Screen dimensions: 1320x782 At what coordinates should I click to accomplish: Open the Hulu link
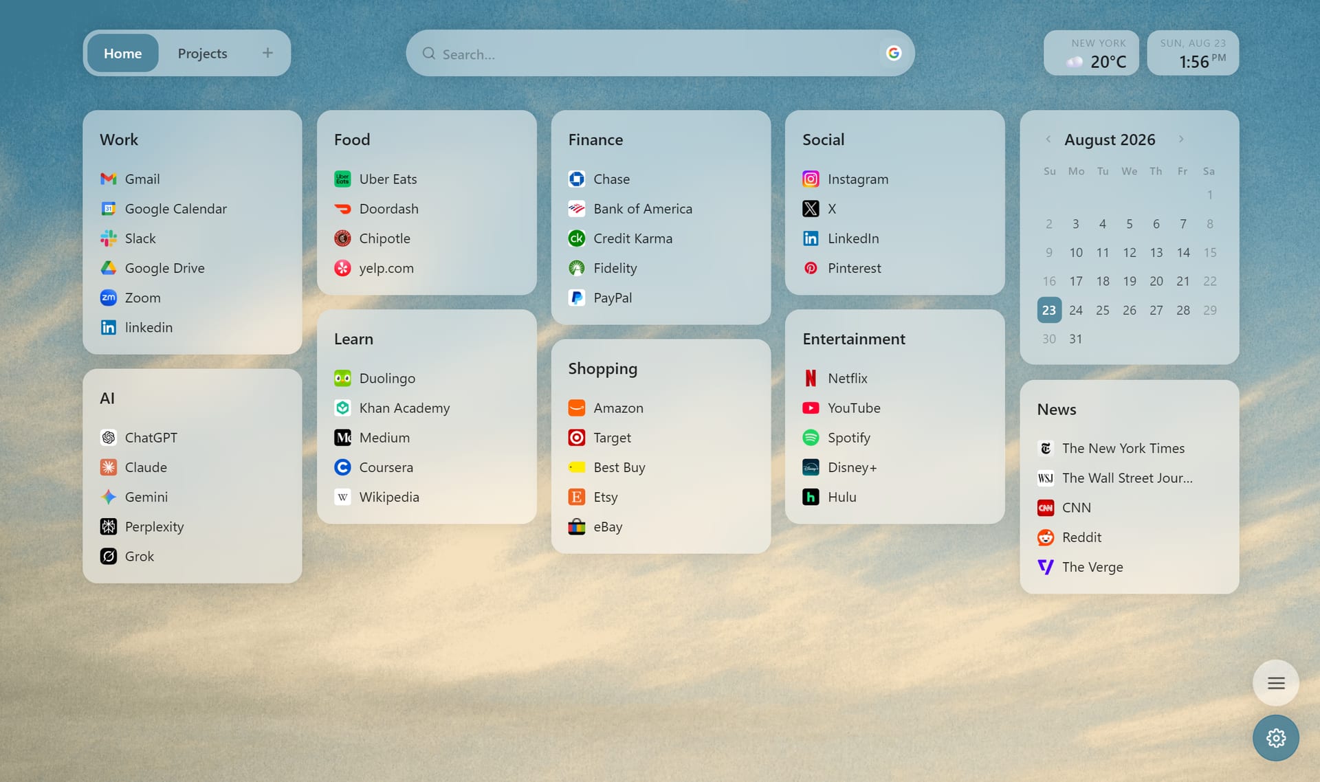pyautogui.click(x=829, y=497)
